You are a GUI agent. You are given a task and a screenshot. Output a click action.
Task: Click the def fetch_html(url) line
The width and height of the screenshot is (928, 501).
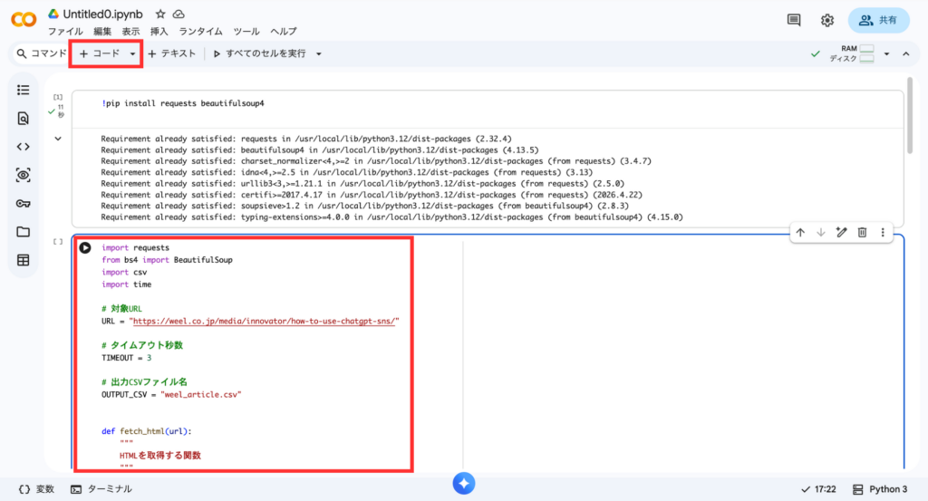tap(147, 431)
